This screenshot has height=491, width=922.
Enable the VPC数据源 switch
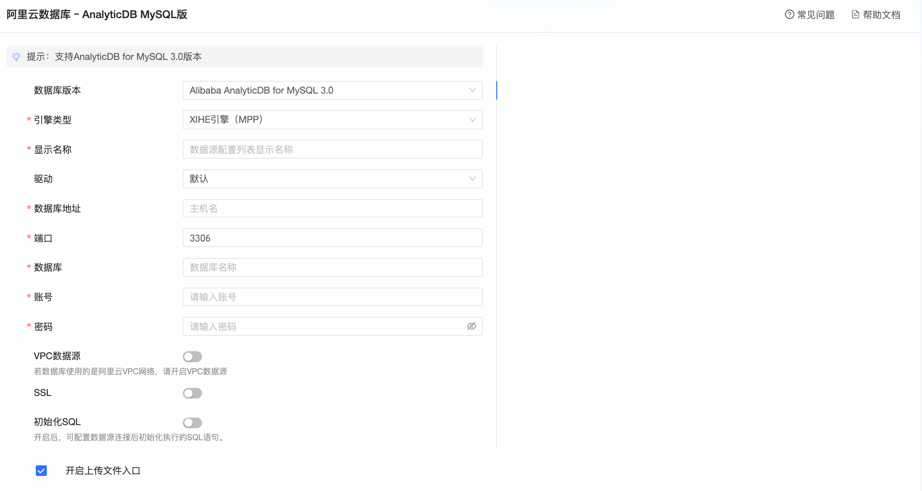pos(192,357)
